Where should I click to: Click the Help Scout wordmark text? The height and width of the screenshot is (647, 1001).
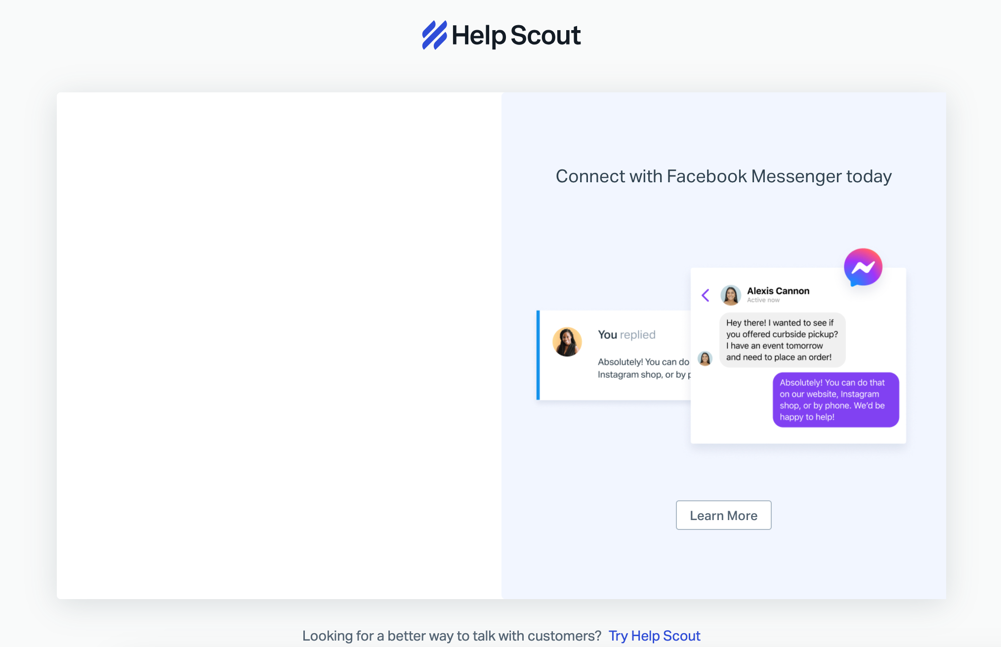pos(516,36)
